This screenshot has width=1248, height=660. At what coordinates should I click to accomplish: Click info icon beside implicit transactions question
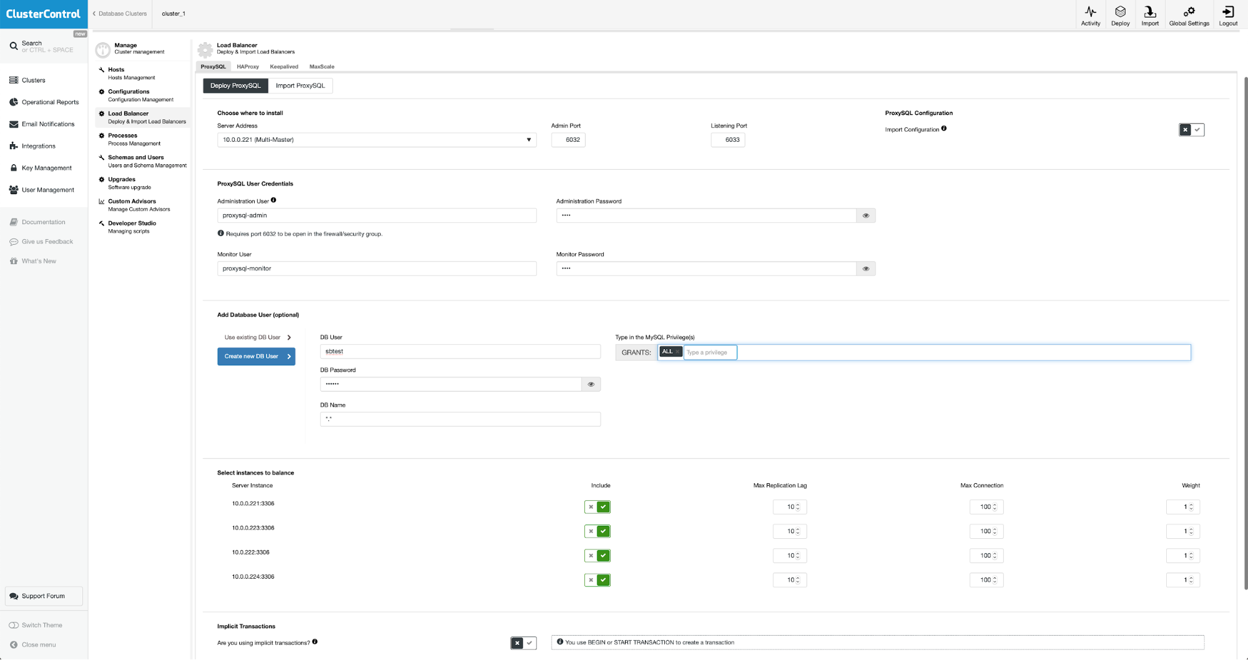[315, 642]
